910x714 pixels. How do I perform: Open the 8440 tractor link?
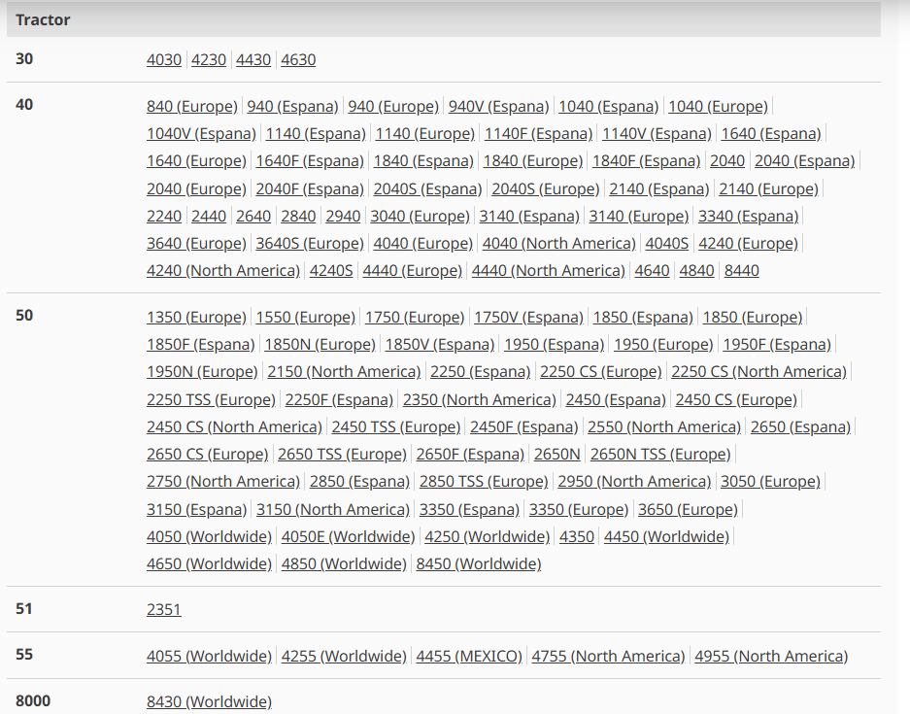[742, 270]
